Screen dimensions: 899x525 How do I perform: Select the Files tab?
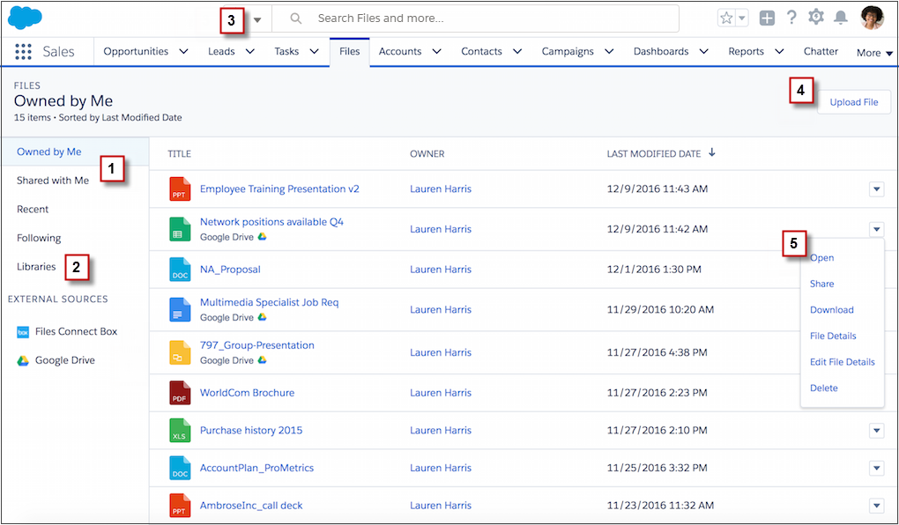[350, 52]
